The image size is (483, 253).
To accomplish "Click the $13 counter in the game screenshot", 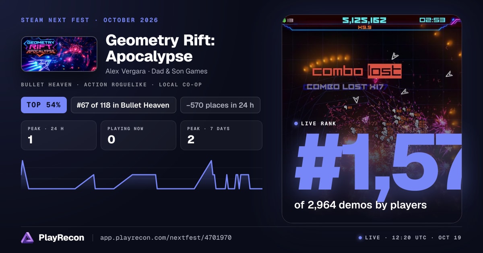I will [x=288, y=20].
